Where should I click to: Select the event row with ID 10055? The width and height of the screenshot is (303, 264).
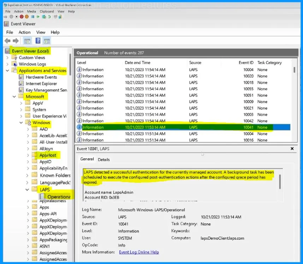tap(183, 89)
